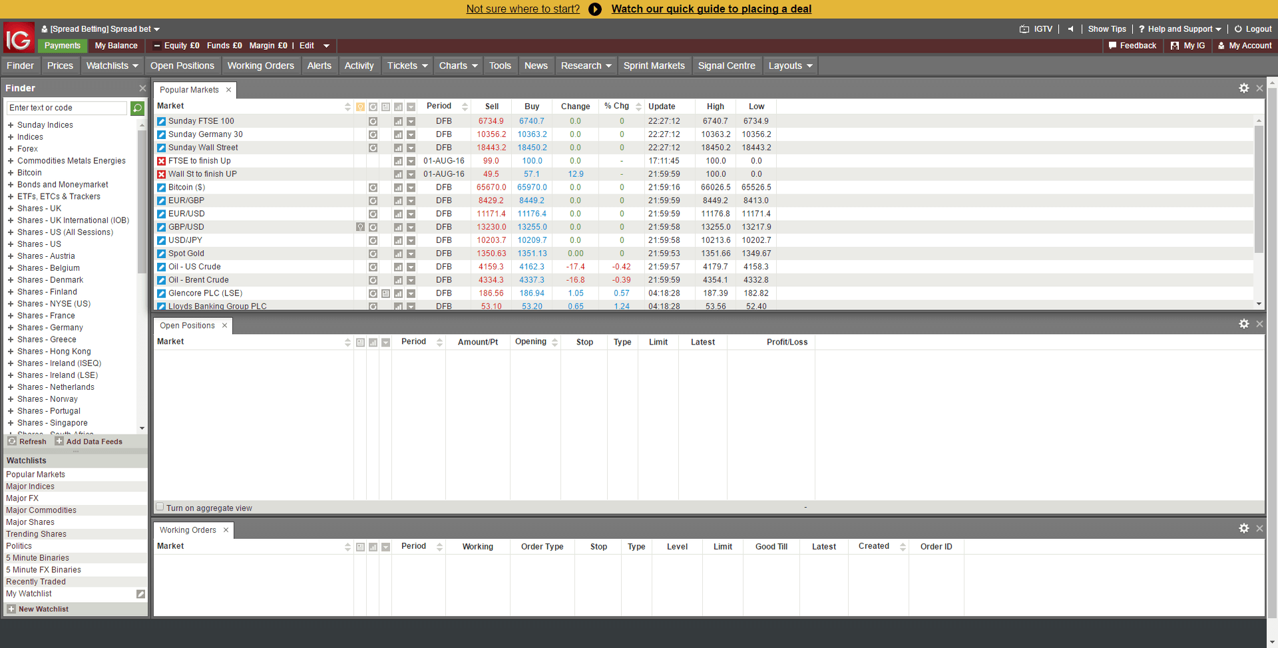Click the green Payments button

click(x=63, y=46)
